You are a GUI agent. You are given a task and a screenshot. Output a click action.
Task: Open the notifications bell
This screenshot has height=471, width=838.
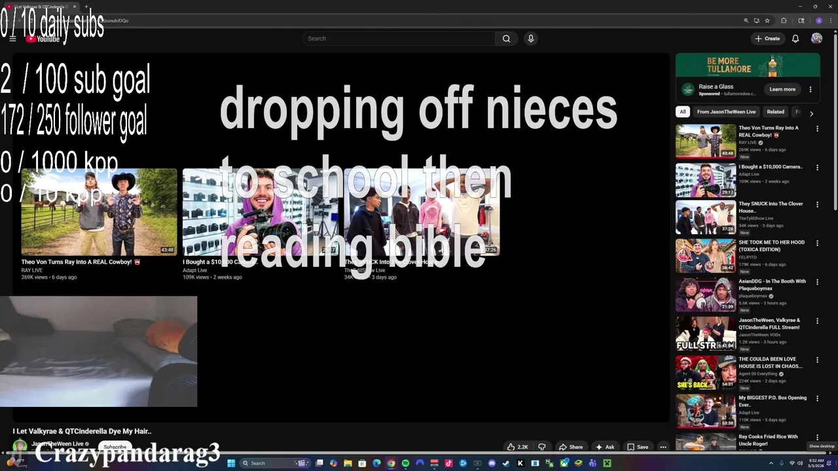click(795, 39)
